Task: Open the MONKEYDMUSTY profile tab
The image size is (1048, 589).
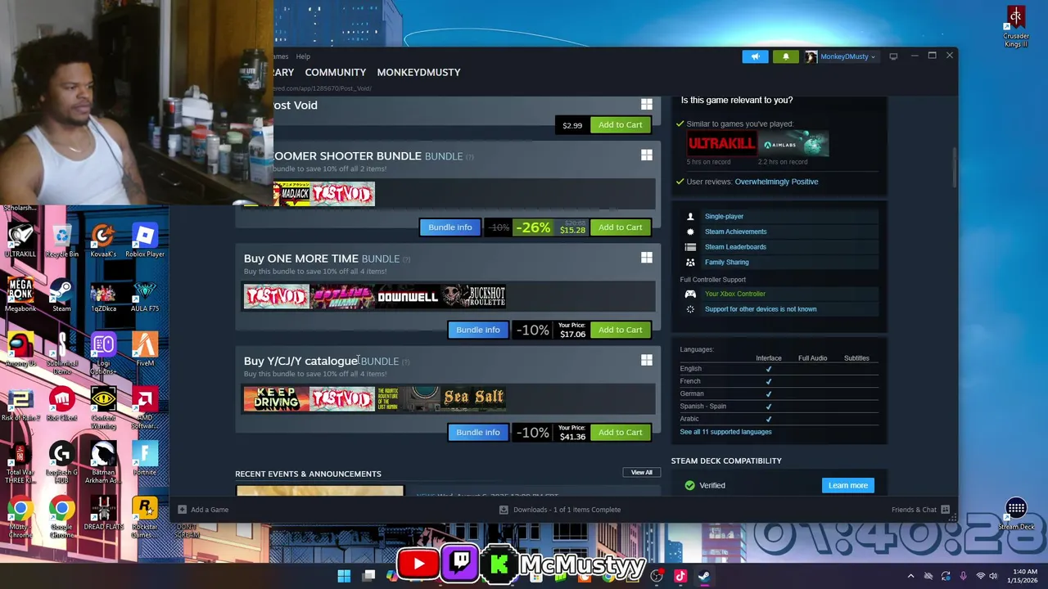Action: (418, 72)
